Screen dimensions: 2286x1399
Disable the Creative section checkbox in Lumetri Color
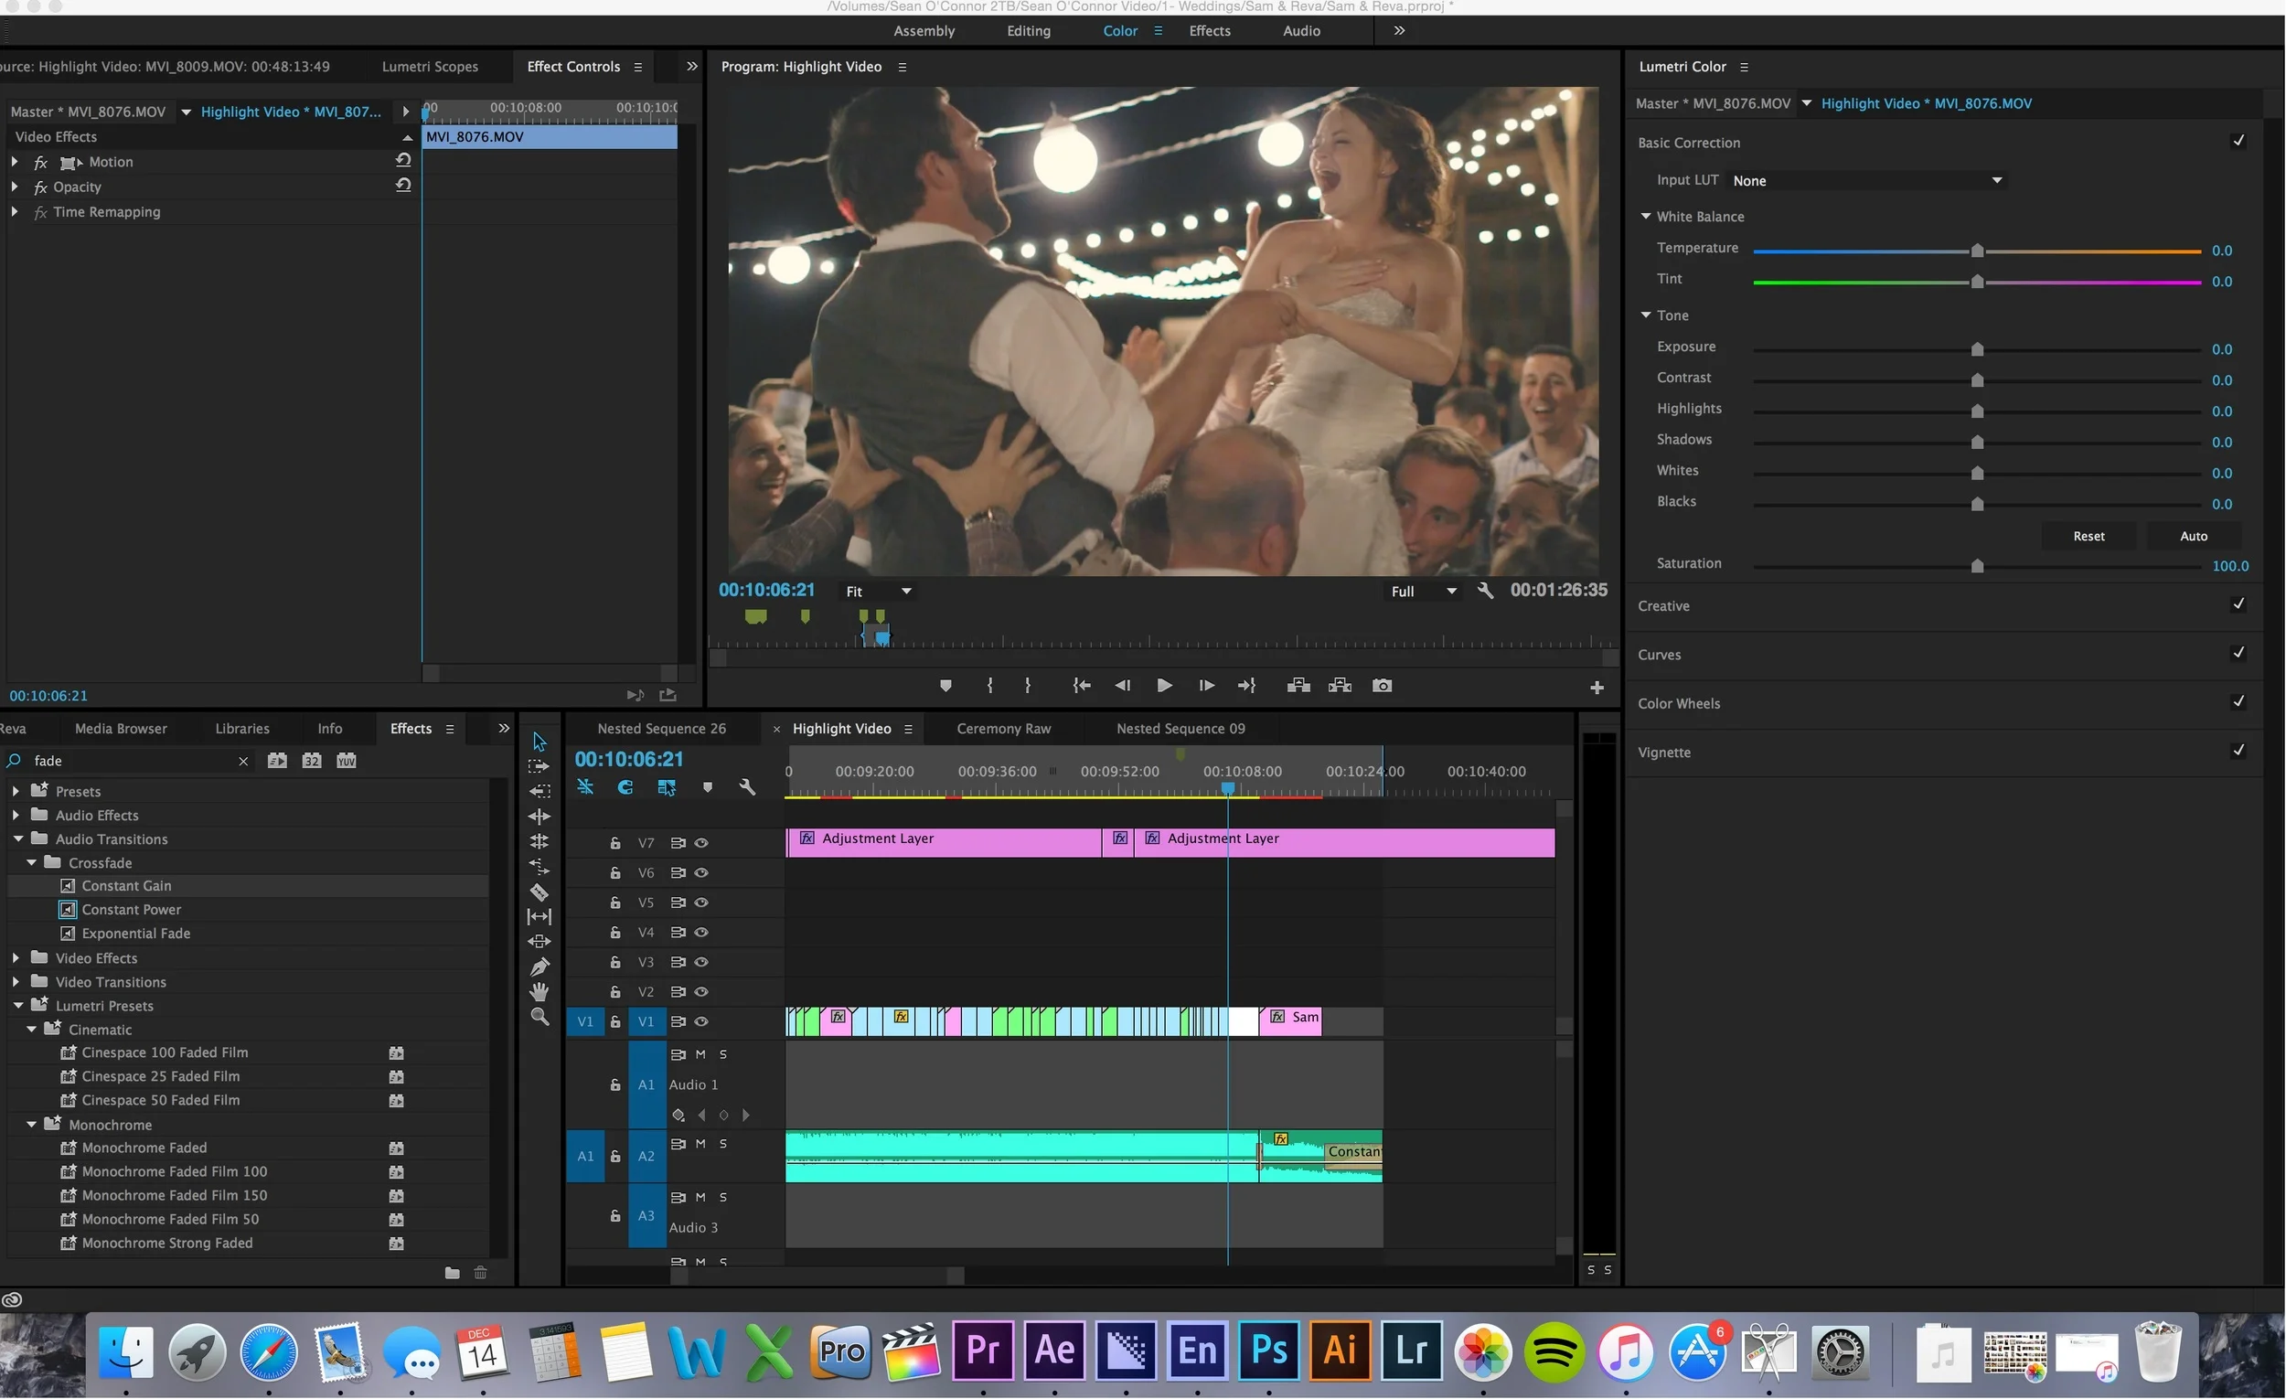(x=2238, y=603)
